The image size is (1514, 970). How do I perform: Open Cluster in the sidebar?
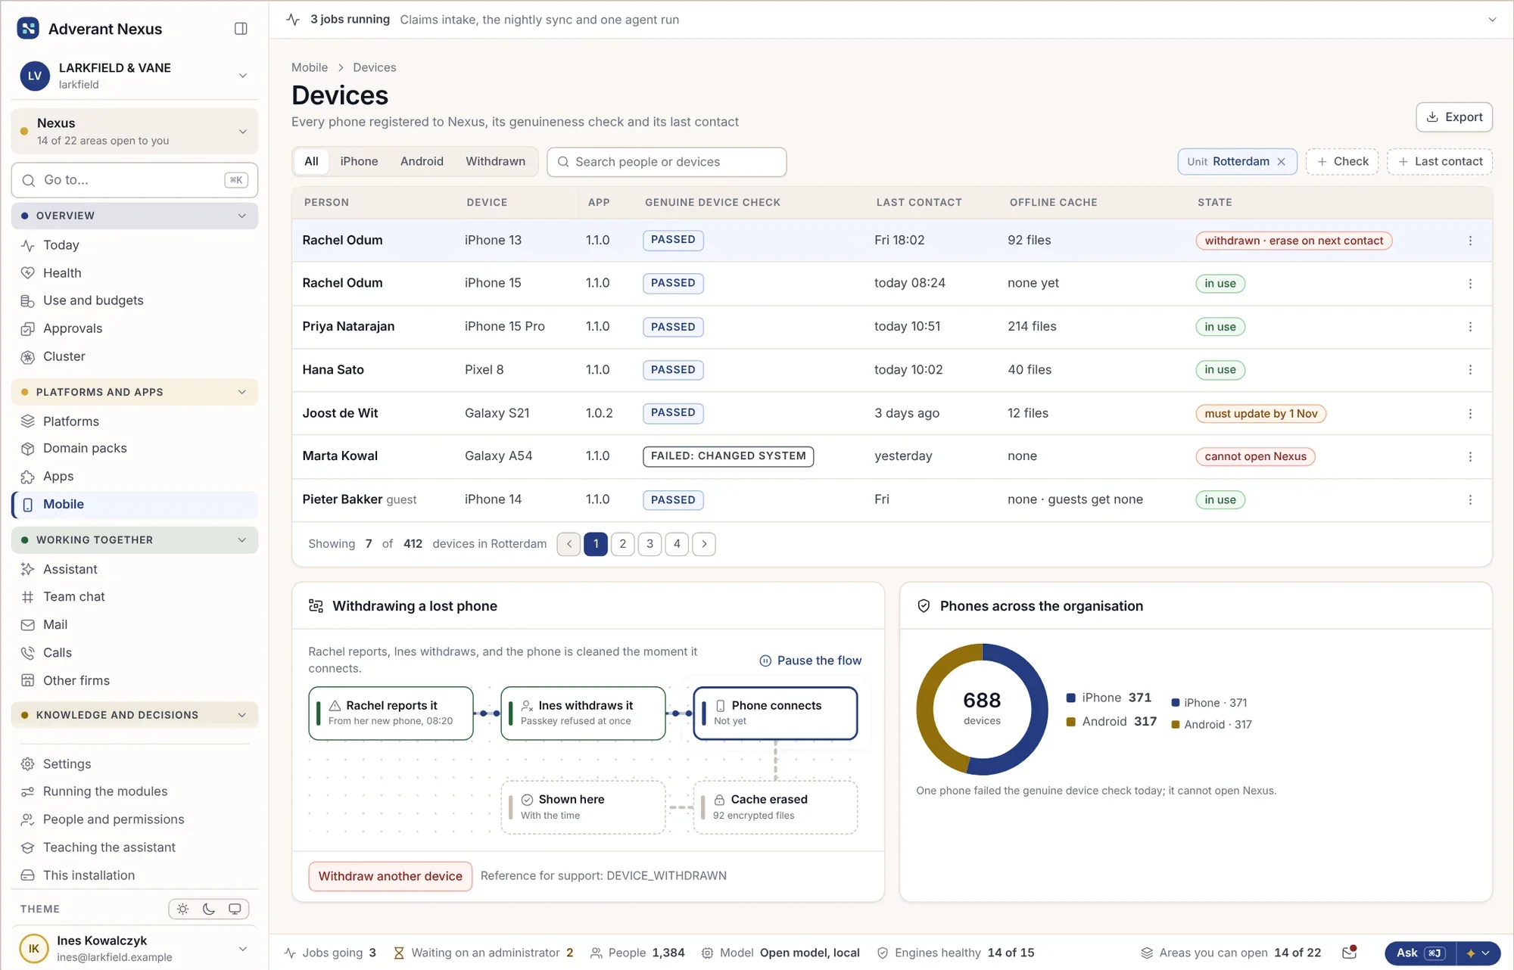pos(135,356)
